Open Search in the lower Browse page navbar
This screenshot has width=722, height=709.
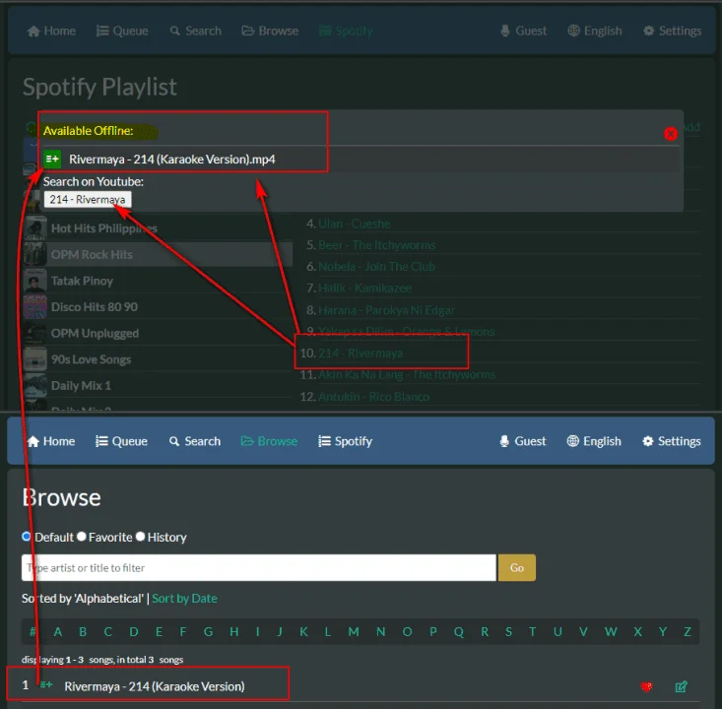coord(195,441)
